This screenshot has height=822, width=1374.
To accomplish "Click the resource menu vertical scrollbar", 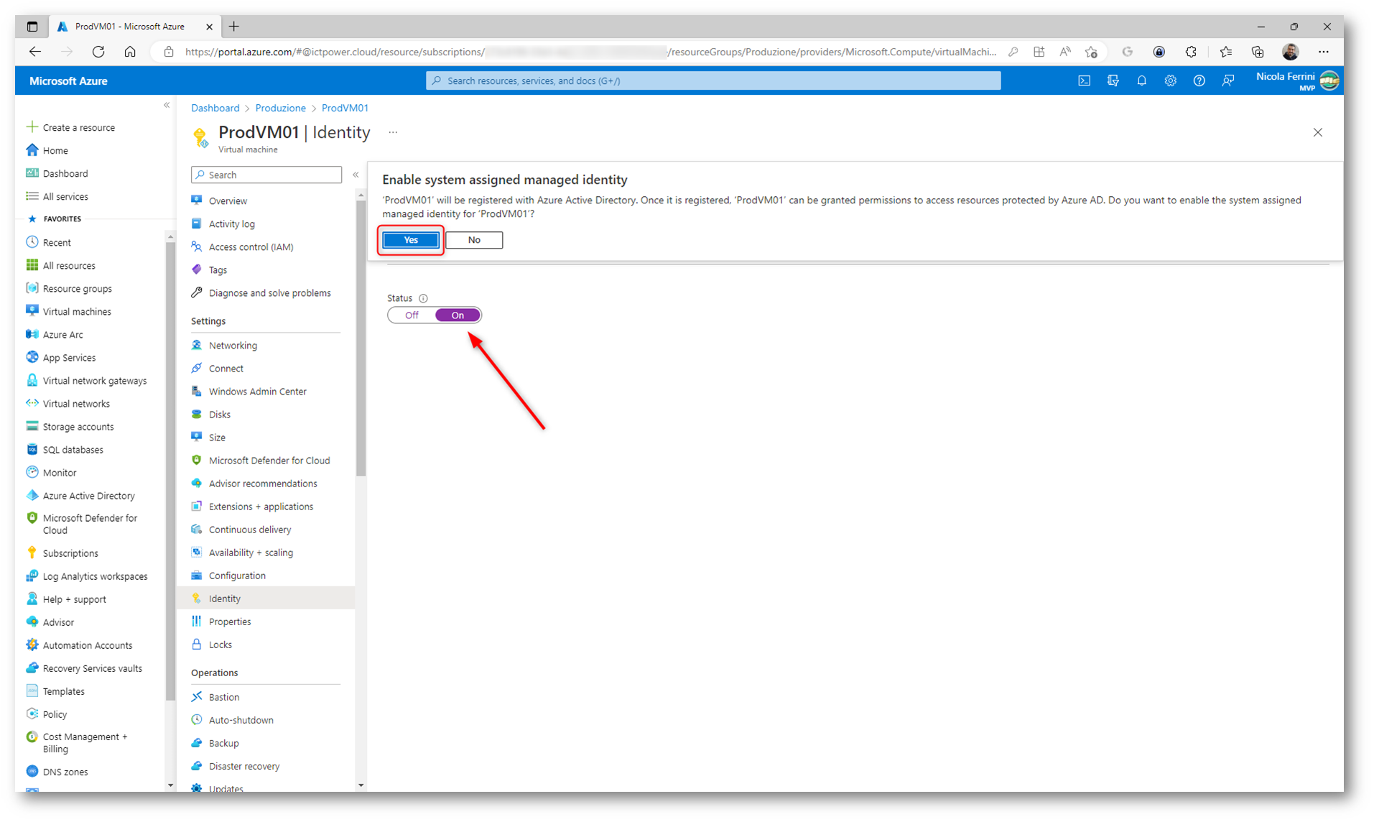I will 361,338.
